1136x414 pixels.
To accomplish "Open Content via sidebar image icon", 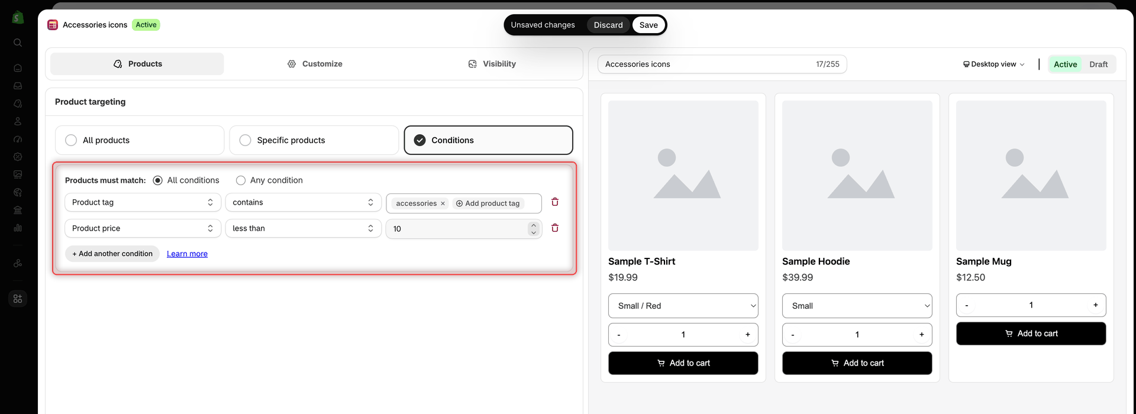I will [18, 174].
